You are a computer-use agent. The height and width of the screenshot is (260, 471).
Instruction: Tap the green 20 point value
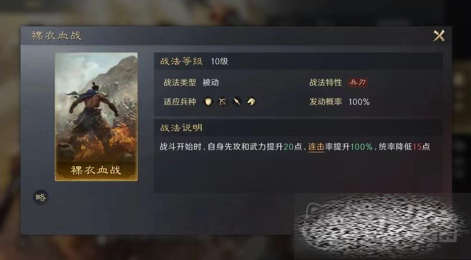(x=288, y=147)
